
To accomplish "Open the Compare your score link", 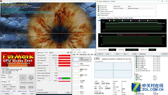I will point(22,91).
